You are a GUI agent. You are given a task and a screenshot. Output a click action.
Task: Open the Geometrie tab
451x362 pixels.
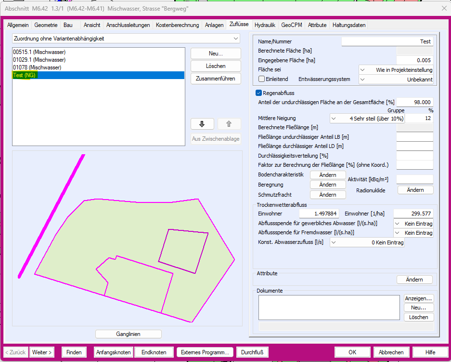[x=46, y=25]
